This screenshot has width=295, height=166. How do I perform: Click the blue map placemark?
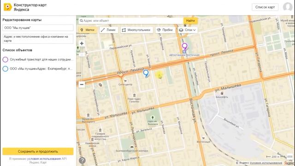[146, 74]
